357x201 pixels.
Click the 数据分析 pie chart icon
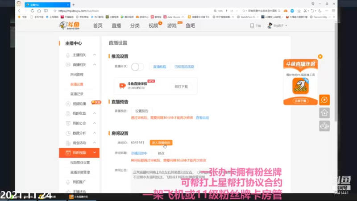point(68,133)
